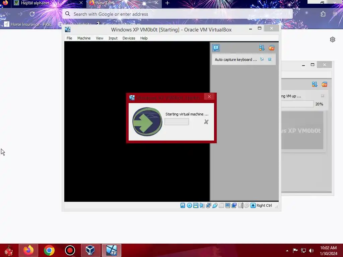Close the Starting virtual machine dialog
The height and width of the screenshot is (257, 343).
tap(209, 96)
